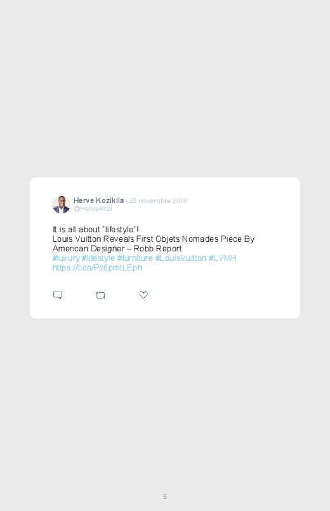330x511 pixels.
Task: Open the #lifestyle hashtag
Action: coord(98,258)
